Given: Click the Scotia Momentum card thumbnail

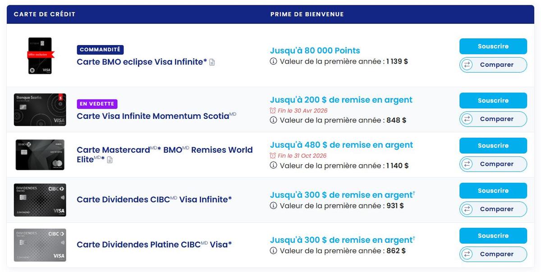Looking at the screenshot, I should pyautogui.click(x=40, y=109).
